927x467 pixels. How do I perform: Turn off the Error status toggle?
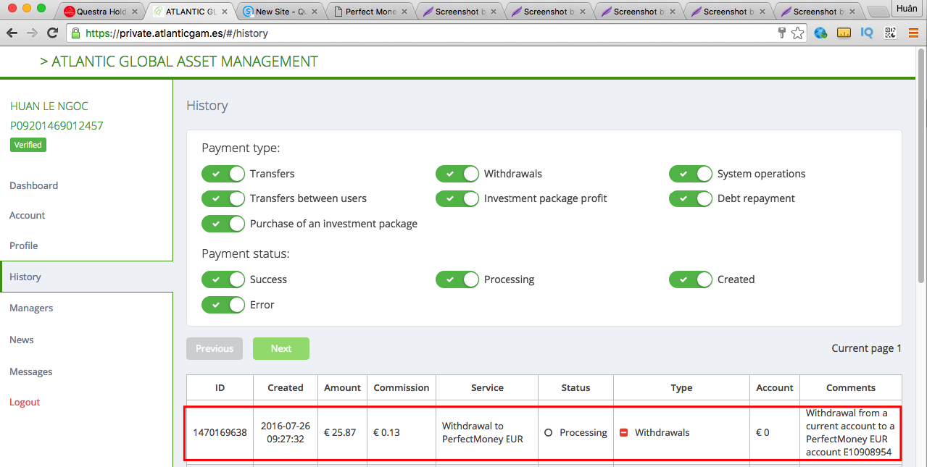tap(223, 305)
